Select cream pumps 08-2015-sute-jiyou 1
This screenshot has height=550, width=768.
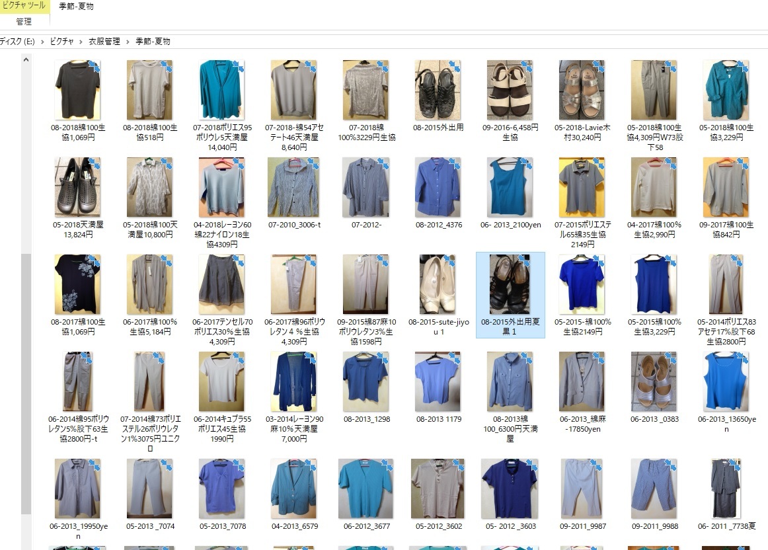click(x=438, y=284)
